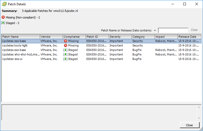Click 'Missing (Non-compliant) - 2' text
Viewport: 203px width, 131px height.
(x=23, y=17)
